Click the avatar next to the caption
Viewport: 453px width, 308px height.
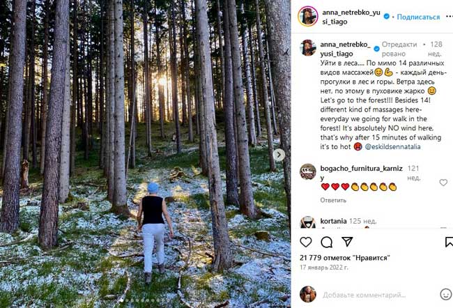[307, 47]
